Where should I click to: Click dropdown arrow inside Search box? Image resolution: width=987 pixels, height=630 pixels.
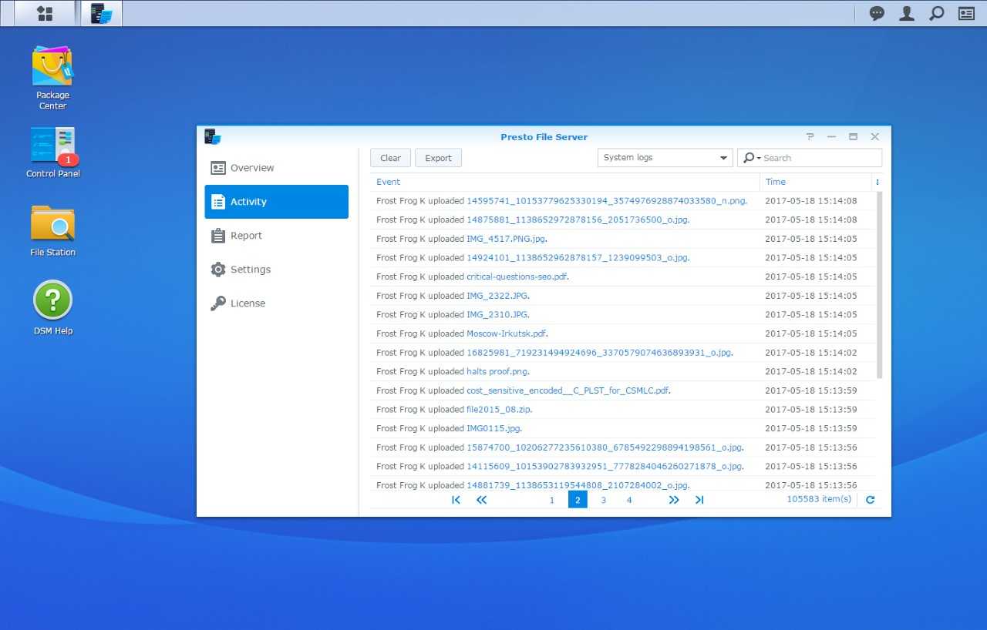point(759,158)
